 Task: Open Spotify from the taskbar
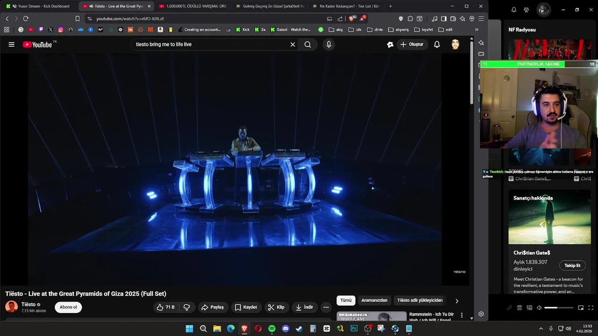tap(272, 329)
